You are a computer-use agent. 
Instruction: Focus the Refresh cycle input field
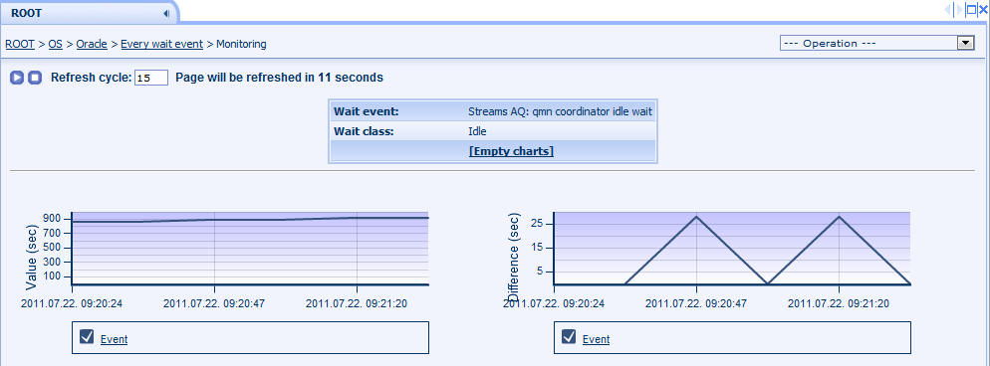pos(151,79)
